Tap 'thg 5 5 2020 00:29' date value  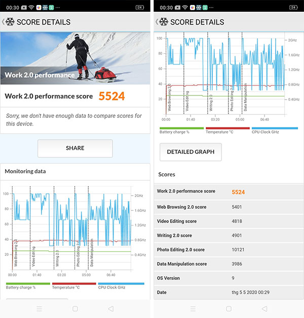[251, 292]
